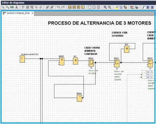The height and width of the screenshot is (124, 156).
Task: Select the B004 NOT block
Action: pos(79,98)
